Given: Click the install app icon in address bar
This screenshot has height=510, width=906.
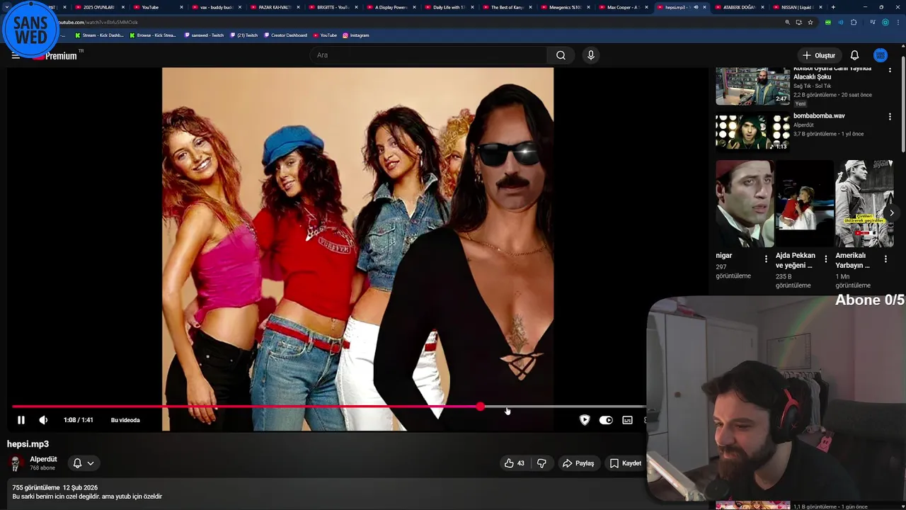Looking at the screenshot, I should click(x=798, y=22).
